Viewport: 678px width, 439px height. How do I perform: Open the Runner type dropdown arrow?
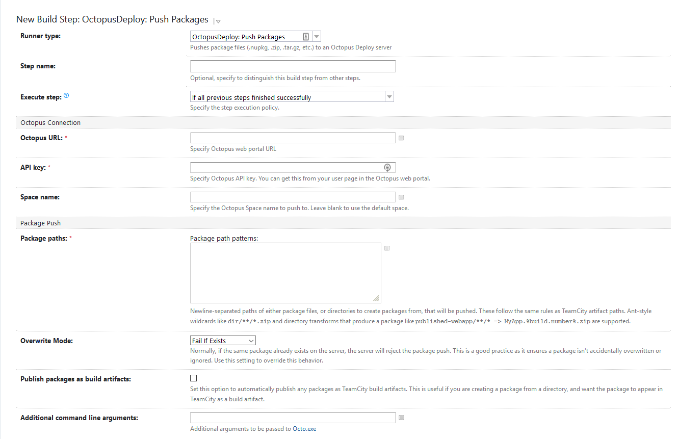point(317,37)
